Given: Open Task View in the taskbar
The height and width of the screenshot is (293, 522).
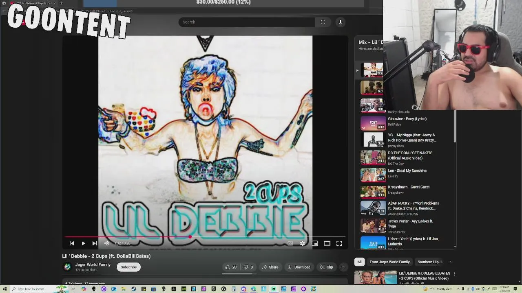Looking at the screenshot, I should click(x=73, y=289).
